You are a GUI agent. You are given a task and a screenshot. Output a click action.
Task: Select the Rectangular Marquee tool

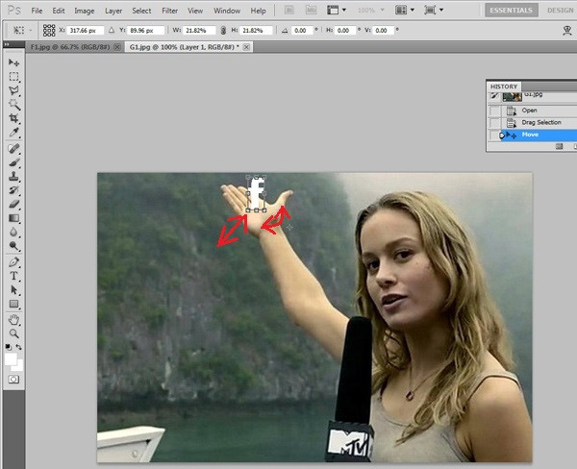point(13,77)
